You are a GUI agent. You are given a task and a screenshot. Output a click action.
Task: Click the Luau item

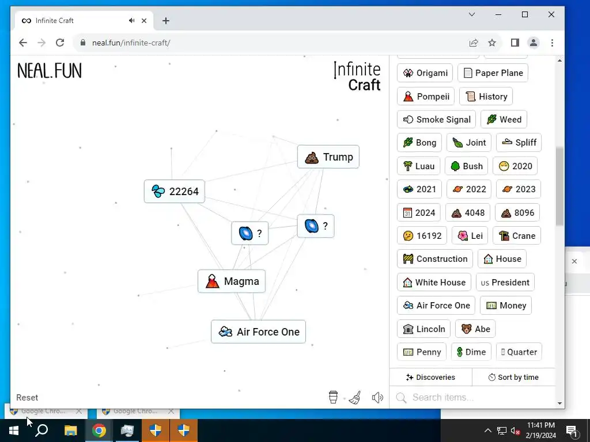point(419,166)
